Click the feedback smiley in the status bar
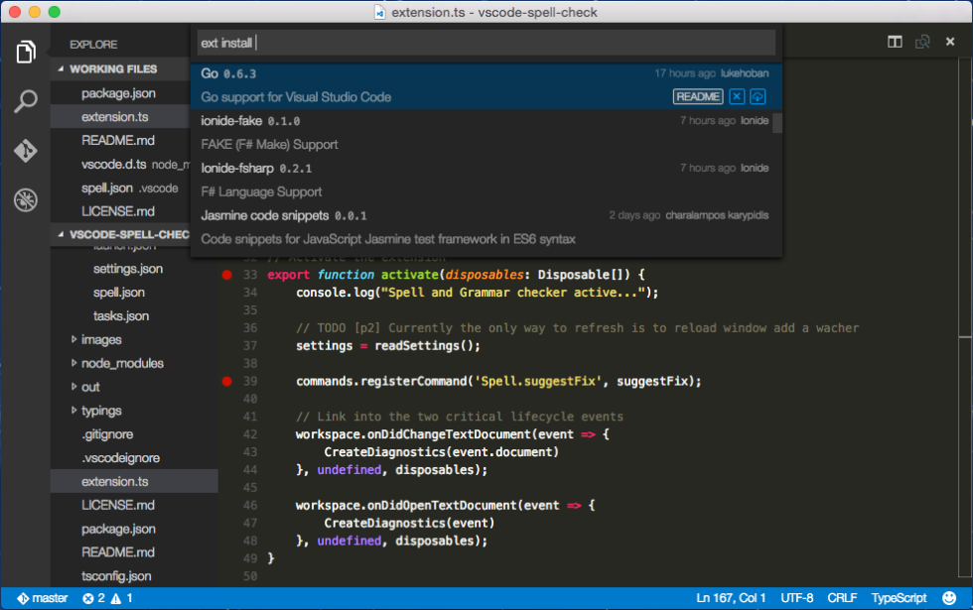Image resolution: width=973 pixels, height=610 pixels. pyautogui.click(x=950, y=598)
